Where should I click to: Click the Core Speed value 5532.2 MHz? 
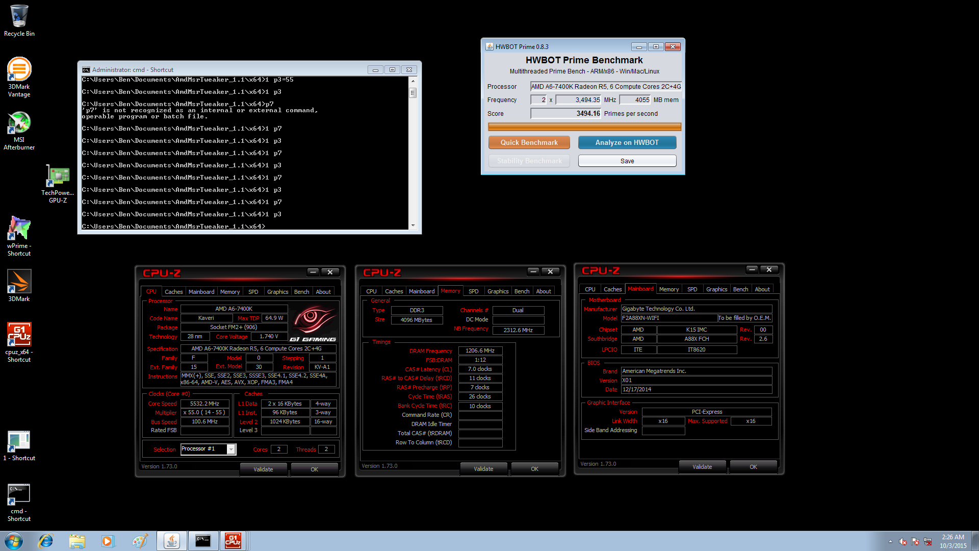point(204,404)
